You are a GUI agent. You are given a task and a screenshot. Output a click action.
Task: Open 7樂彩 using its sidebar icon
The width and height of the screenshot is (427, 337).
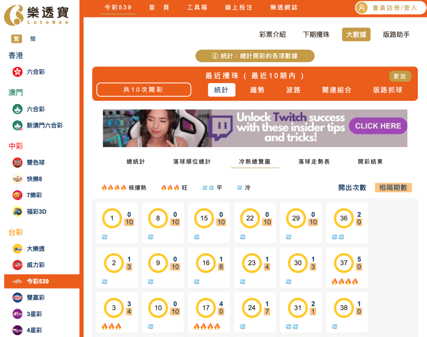17,195
